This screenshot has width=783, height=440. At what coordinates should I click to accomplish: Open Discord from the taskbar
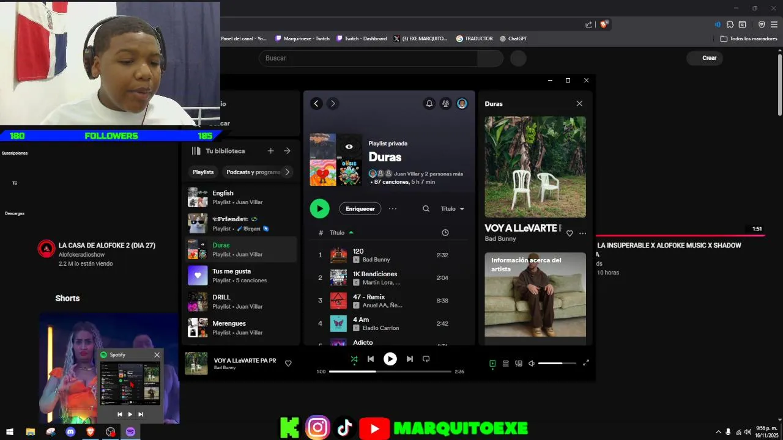pyautogui.click(x=70, y=432)
